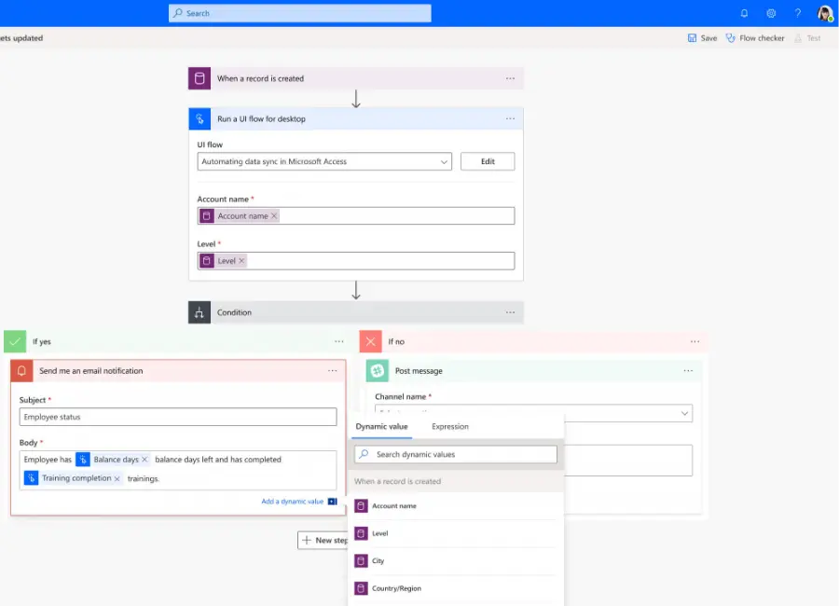Image resolution: width=839 pixels, height=606 pixels.
Task: Open 'If yes' branch more options
Action: click(x=339, y=341)
